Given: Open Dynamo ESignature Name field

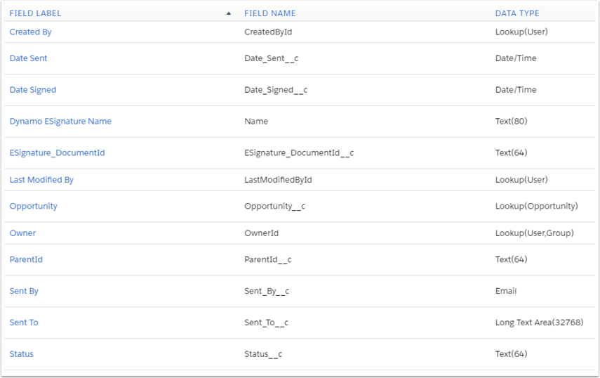Looking at the screenshot, I should tap(60, 122).
